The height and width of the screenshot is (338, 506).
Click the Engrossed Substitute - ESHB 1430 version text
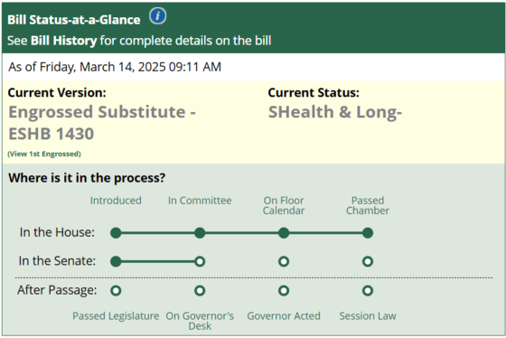click(102, 123)
